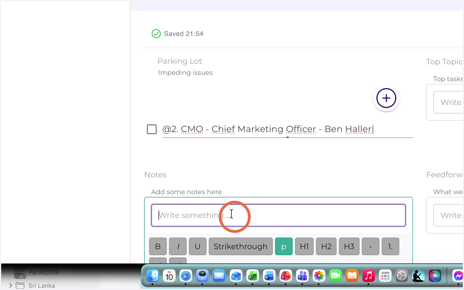Launch Safari from the Dock
The image size is (464, 290).
[x=186, y=276]
